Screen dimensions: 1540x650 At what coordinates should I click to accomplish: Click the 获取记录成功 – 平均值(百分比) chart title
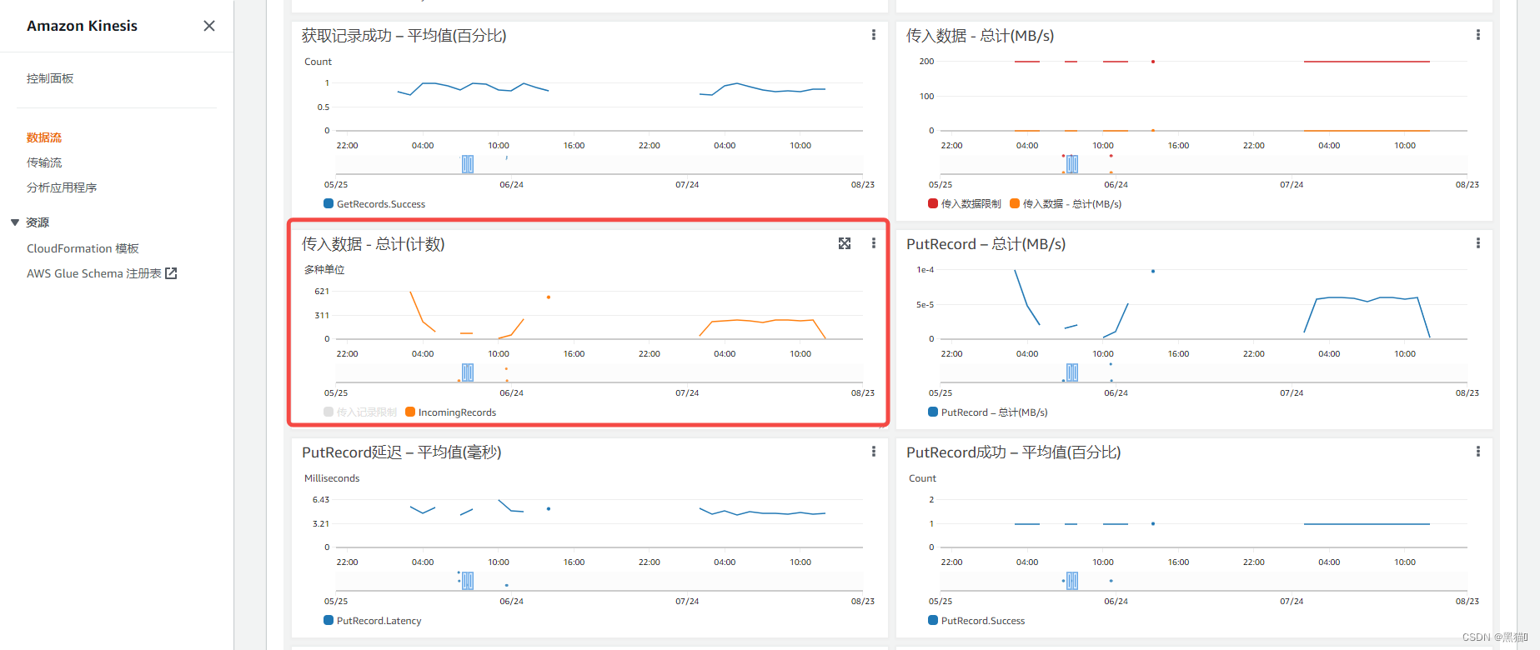tap(404, 36)
